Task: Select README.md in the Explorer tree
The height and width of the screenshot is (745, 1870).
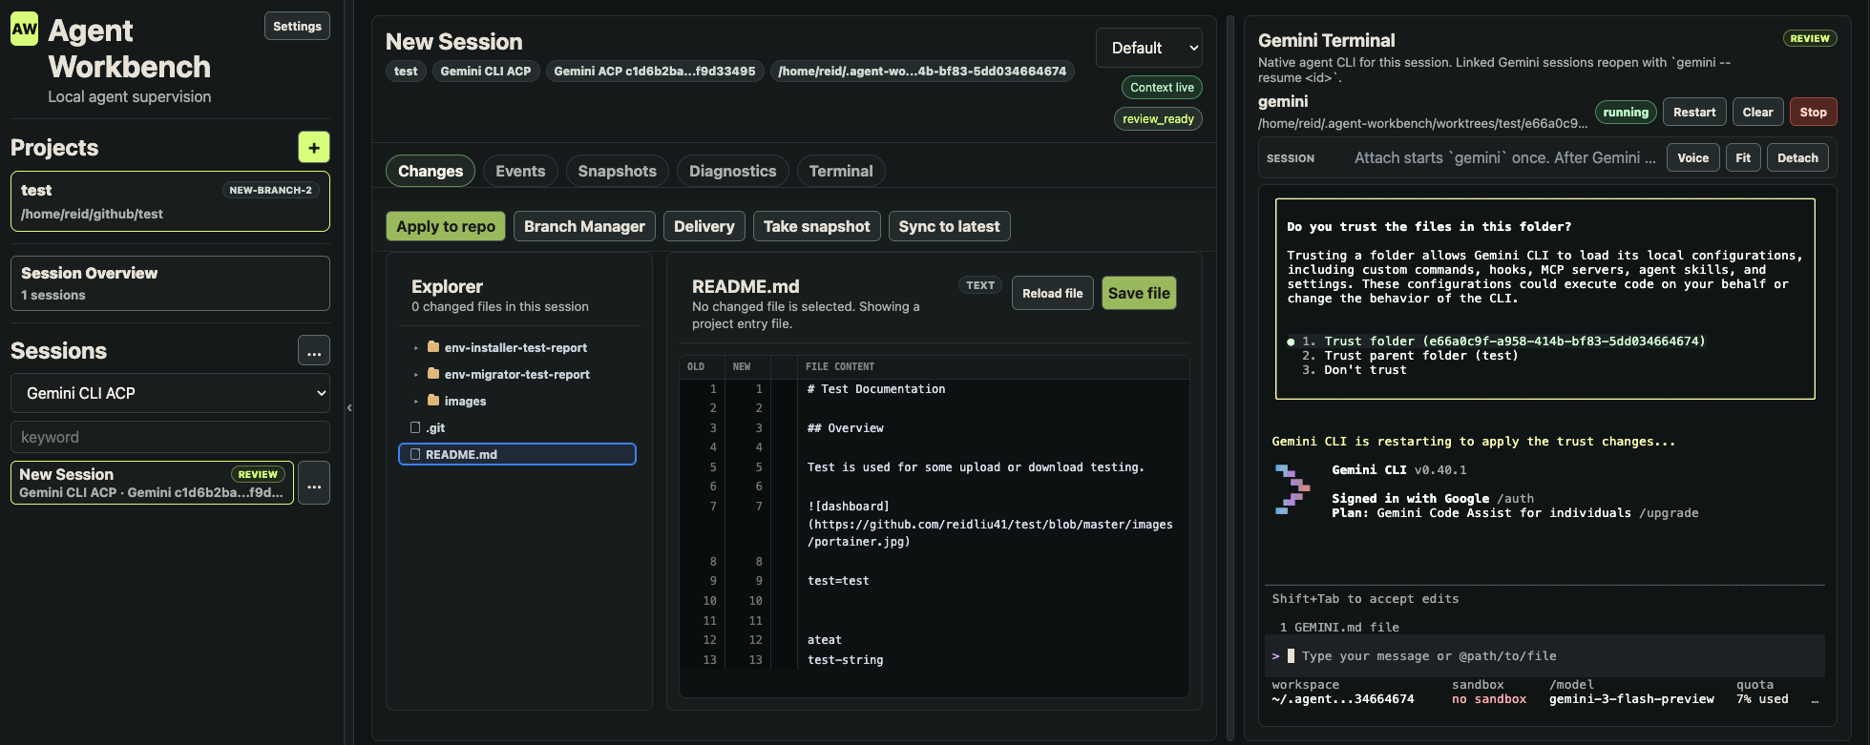Action: point(517,454)
